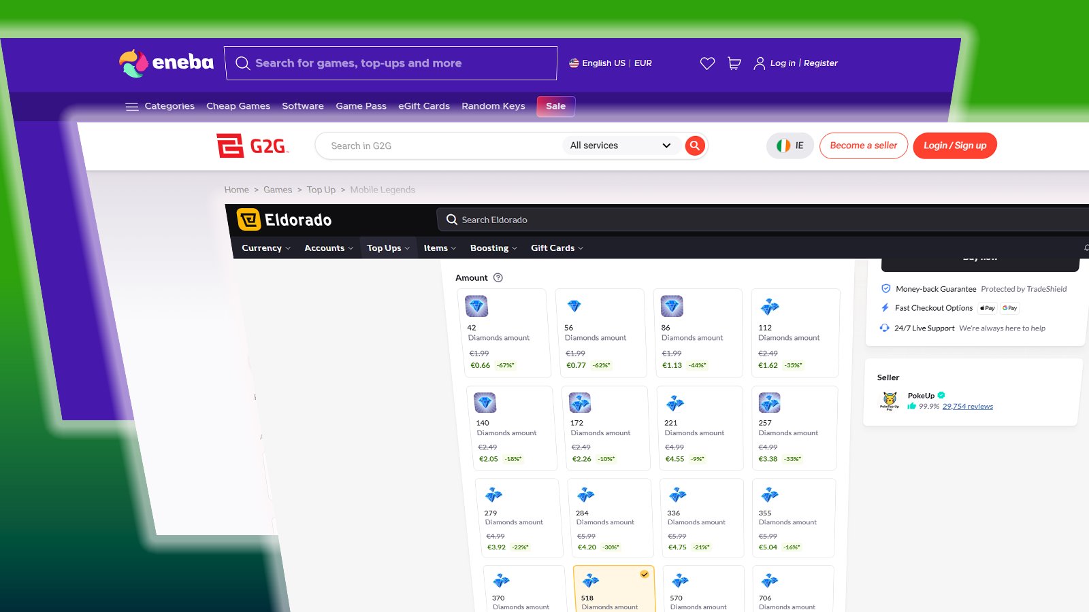Open eGift Cards on Eneba

click(x=424, y=106)
